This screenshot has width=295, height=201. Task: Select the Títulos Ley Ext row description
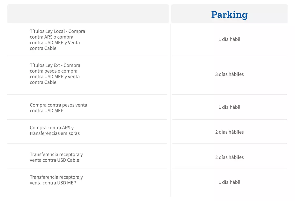55,74
